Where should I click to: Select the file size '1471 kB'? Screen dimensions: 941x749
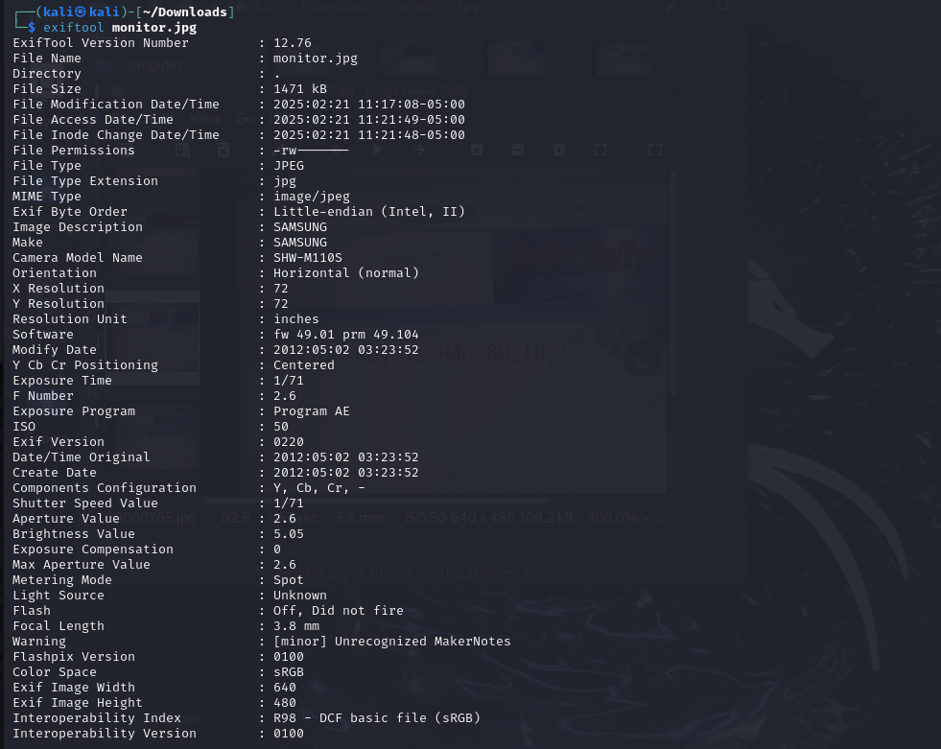point(300,89)
